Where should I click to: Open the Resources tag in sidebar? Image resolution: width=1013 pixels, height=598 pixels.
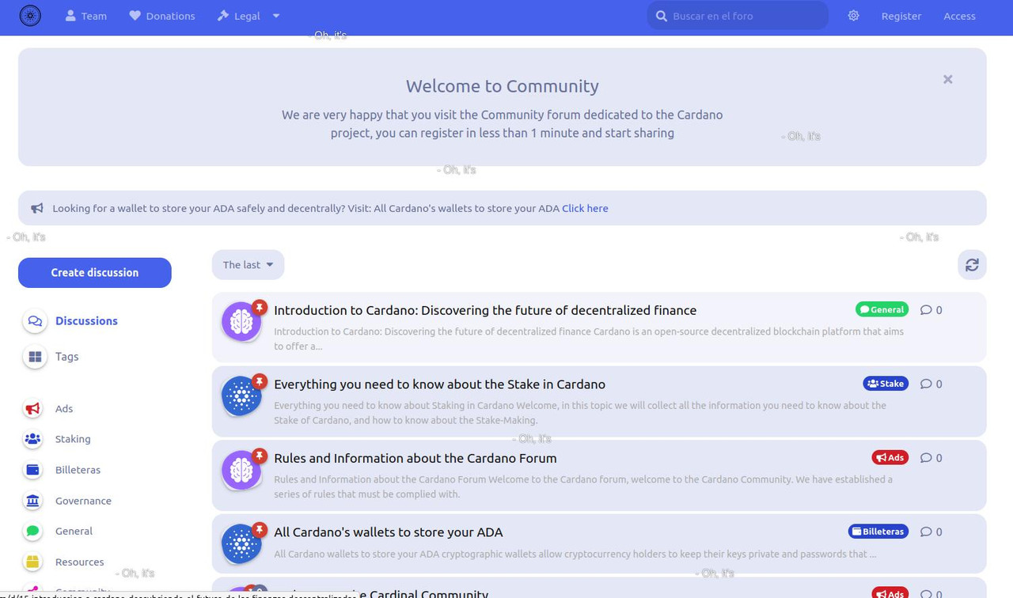(x=79, y=562)
